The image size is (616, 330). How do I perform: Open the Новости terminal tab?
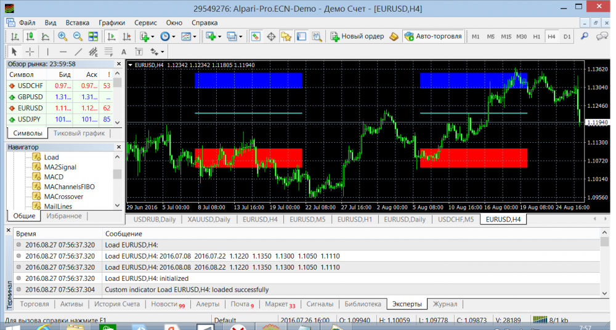168,304
